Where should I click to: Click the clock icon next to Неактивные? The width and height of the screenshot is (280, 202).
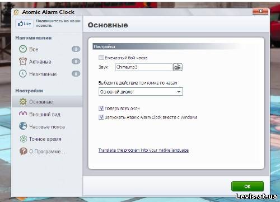(x=23, y=74)
